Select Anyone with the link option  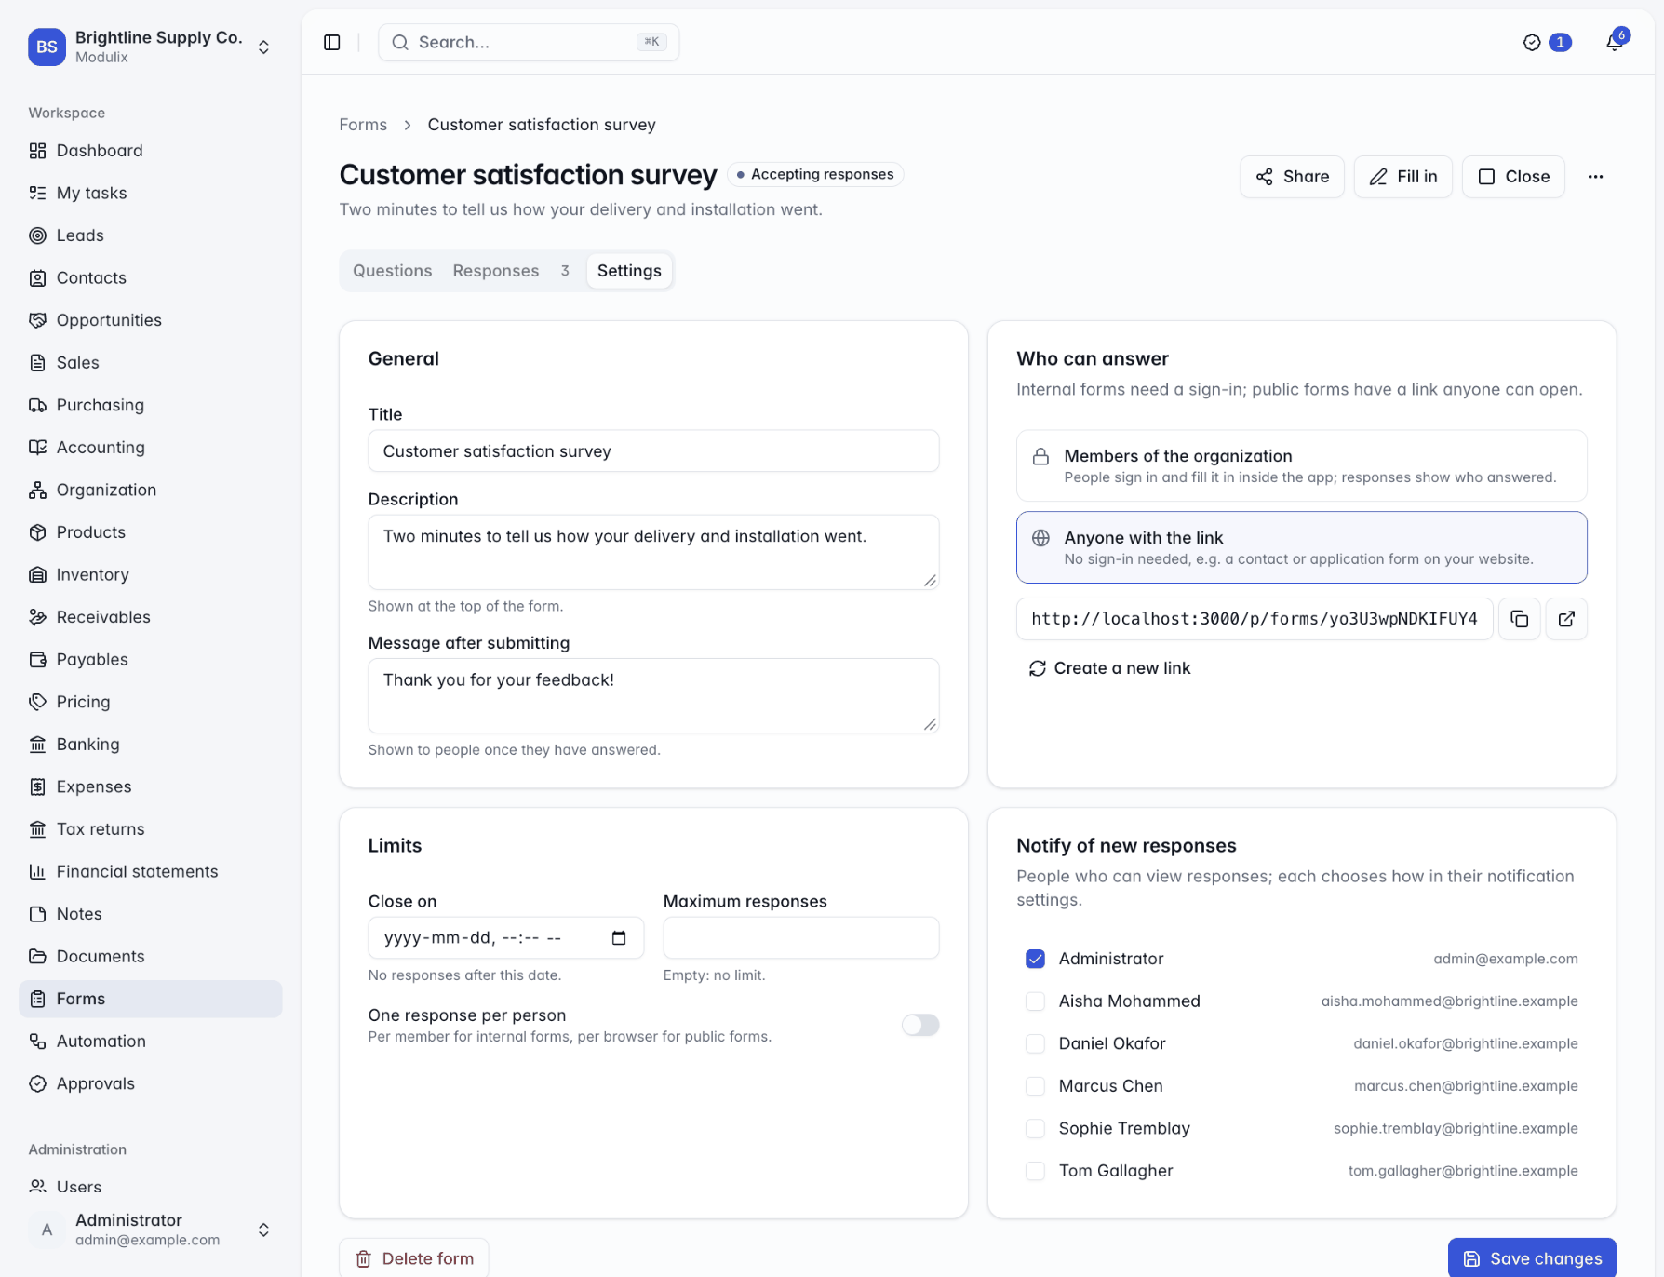click(1301, 547)
